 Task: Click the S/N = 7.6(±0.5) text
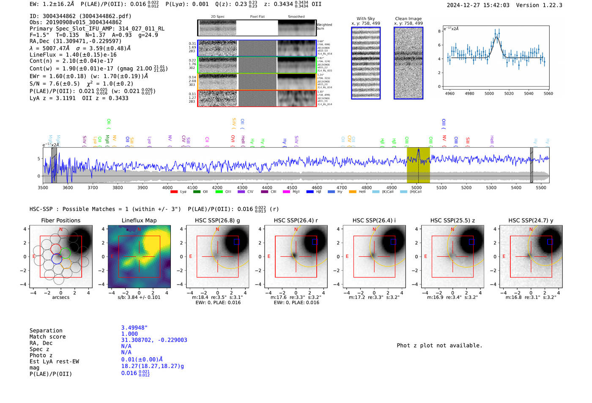[55, 84]
